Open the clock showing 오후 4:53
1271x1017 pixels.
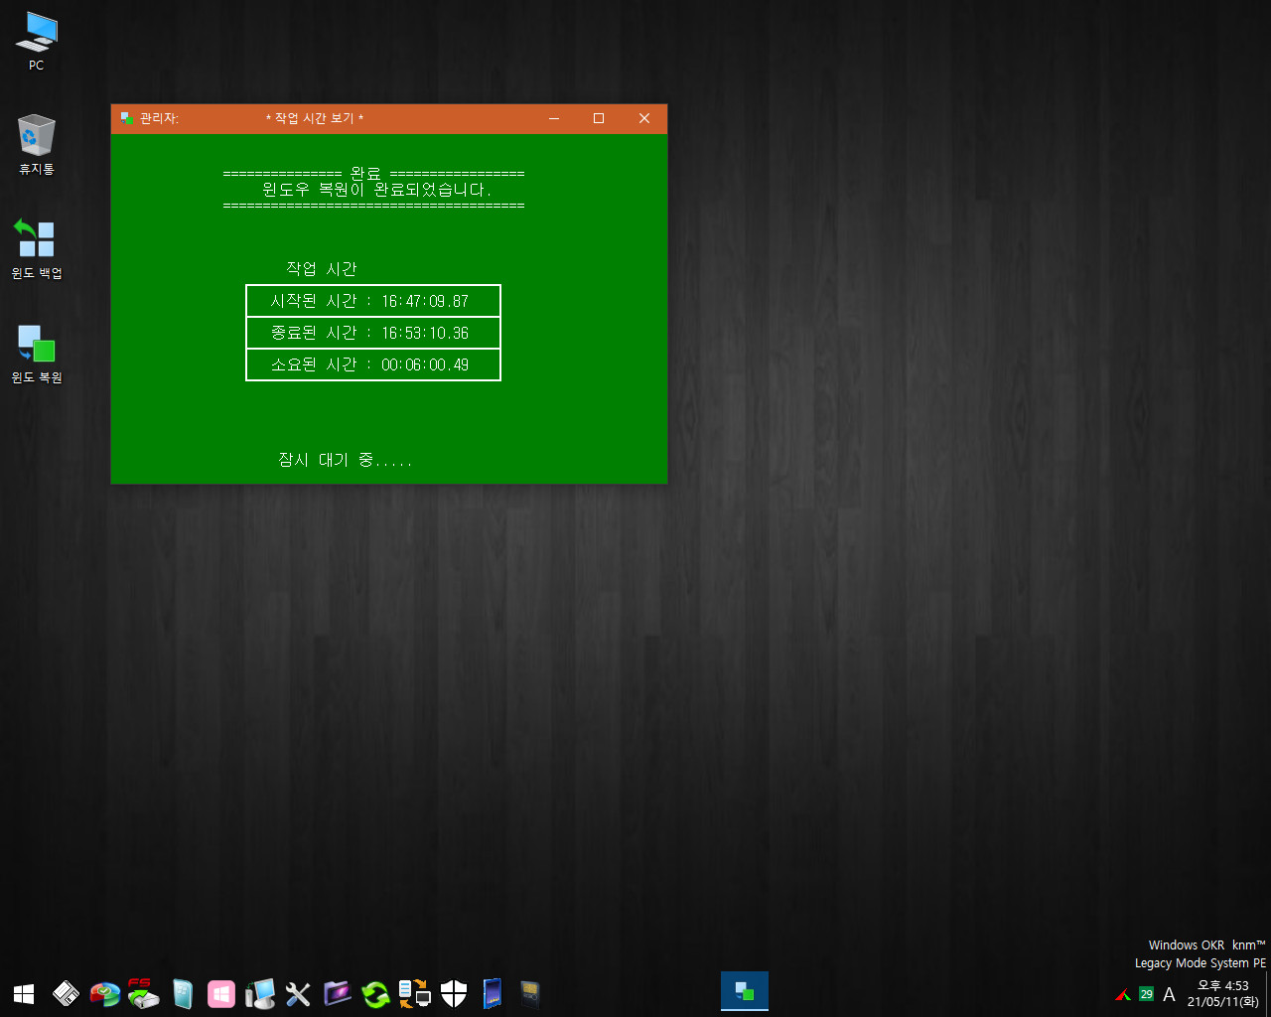(x=1223, y=993)
